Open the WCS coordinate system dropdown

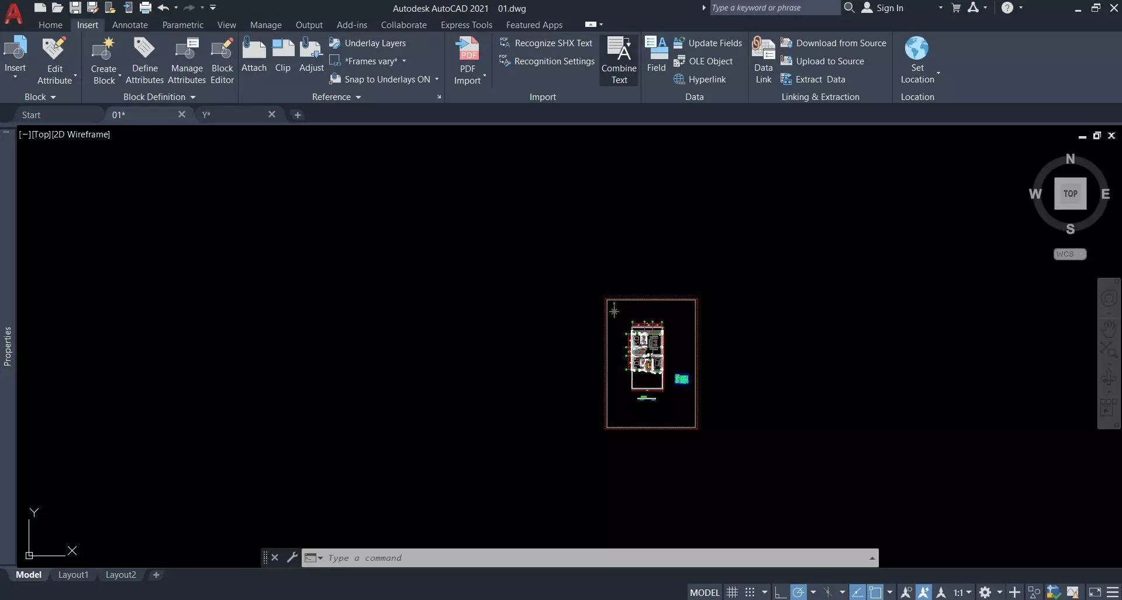[1069, 254]
